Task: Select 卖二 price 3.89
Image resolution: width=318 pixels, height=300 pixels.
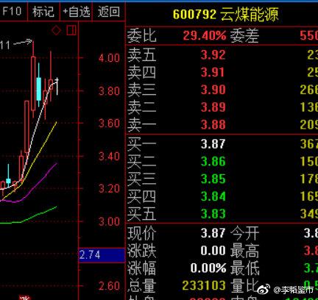Action: click(x=213, y=107)
